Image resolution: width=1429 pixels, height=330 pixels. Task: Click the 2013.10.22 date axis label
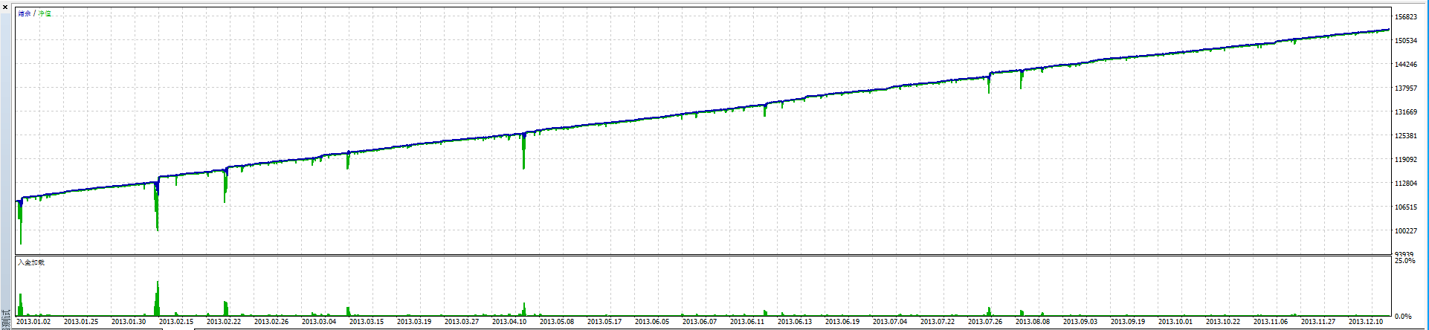[1223, 322]
